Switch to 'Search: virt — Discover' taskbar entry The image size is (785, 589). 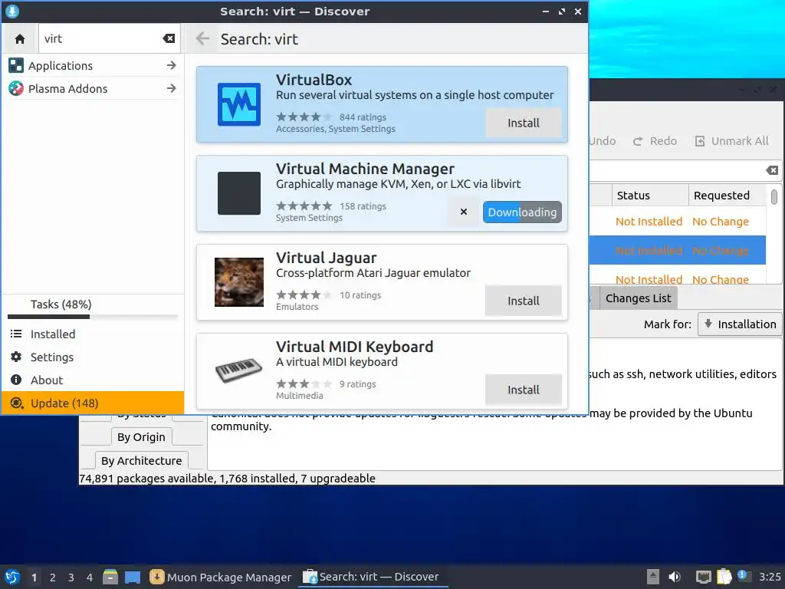pos(373,577)
